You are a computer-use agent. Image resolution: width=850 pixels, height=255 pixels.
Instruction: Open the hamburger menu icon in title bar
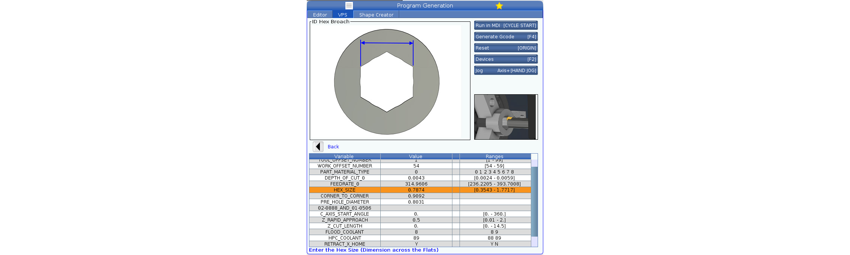(x=349, y=6)
